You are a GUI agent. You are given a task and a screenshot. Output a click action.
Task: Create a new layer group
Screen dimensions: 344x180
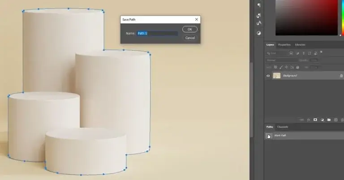329,120
